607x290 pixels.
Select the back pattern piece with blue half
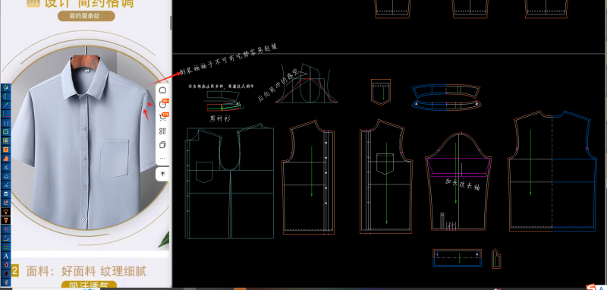552,171
